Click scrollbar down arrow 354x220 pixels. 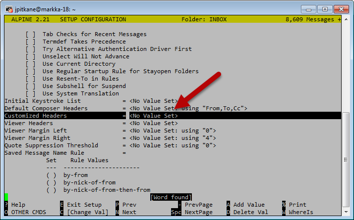click(x=346, y=212)
